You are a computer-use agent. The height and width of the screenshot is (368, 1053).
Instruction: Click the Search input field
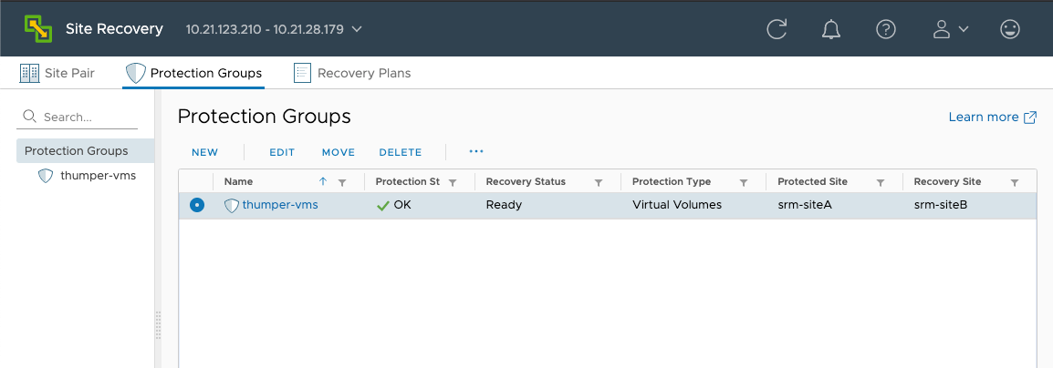pyautogui.click(x=78, y=117)
